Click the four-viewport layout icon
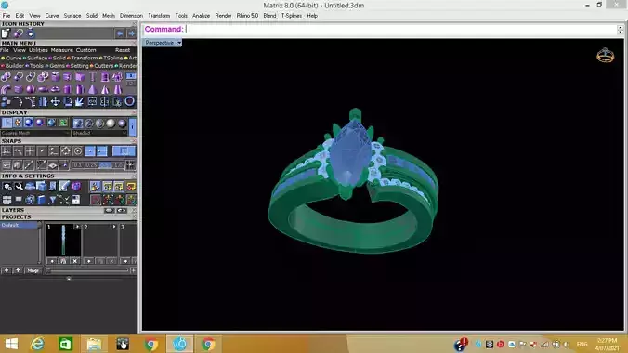Image resolution: width=628 pixels, height=353 pixels. point(7,200)
